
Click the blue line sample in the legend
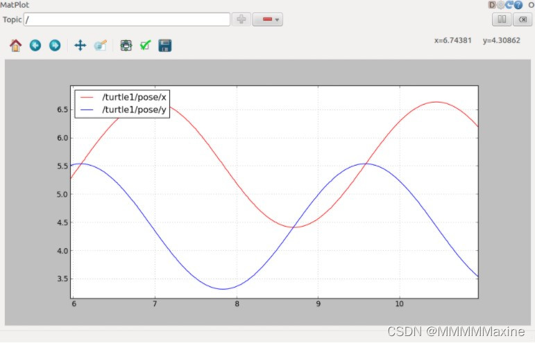[x=87, y=109]
